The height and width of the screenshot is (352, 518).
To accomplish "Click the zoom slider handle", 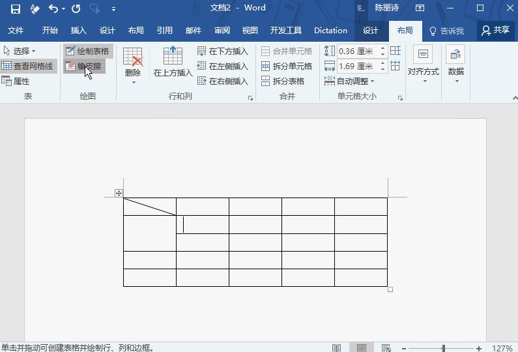I will pos(444,348).
